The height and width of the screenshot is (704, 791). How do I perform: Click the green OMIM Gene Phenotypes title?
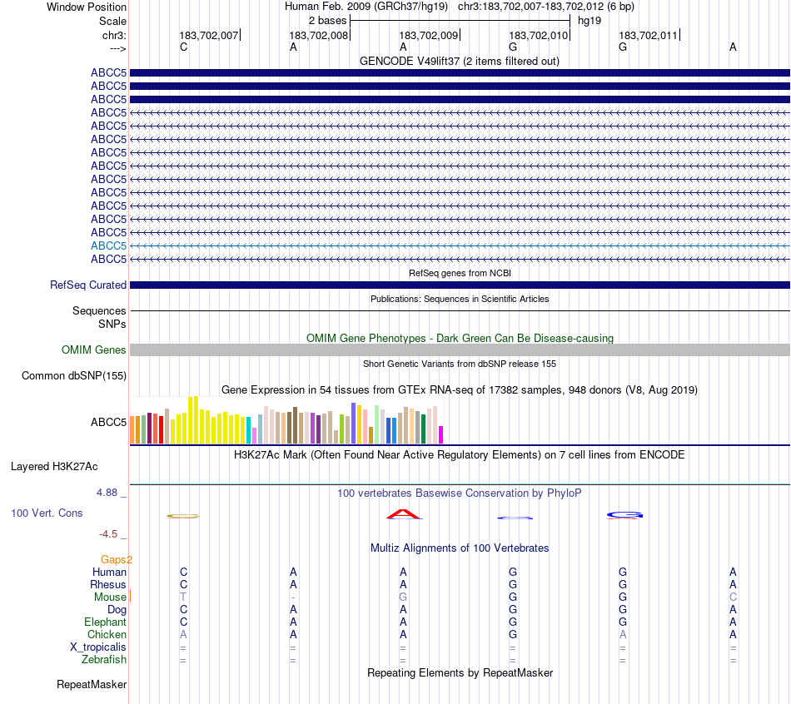460,338
